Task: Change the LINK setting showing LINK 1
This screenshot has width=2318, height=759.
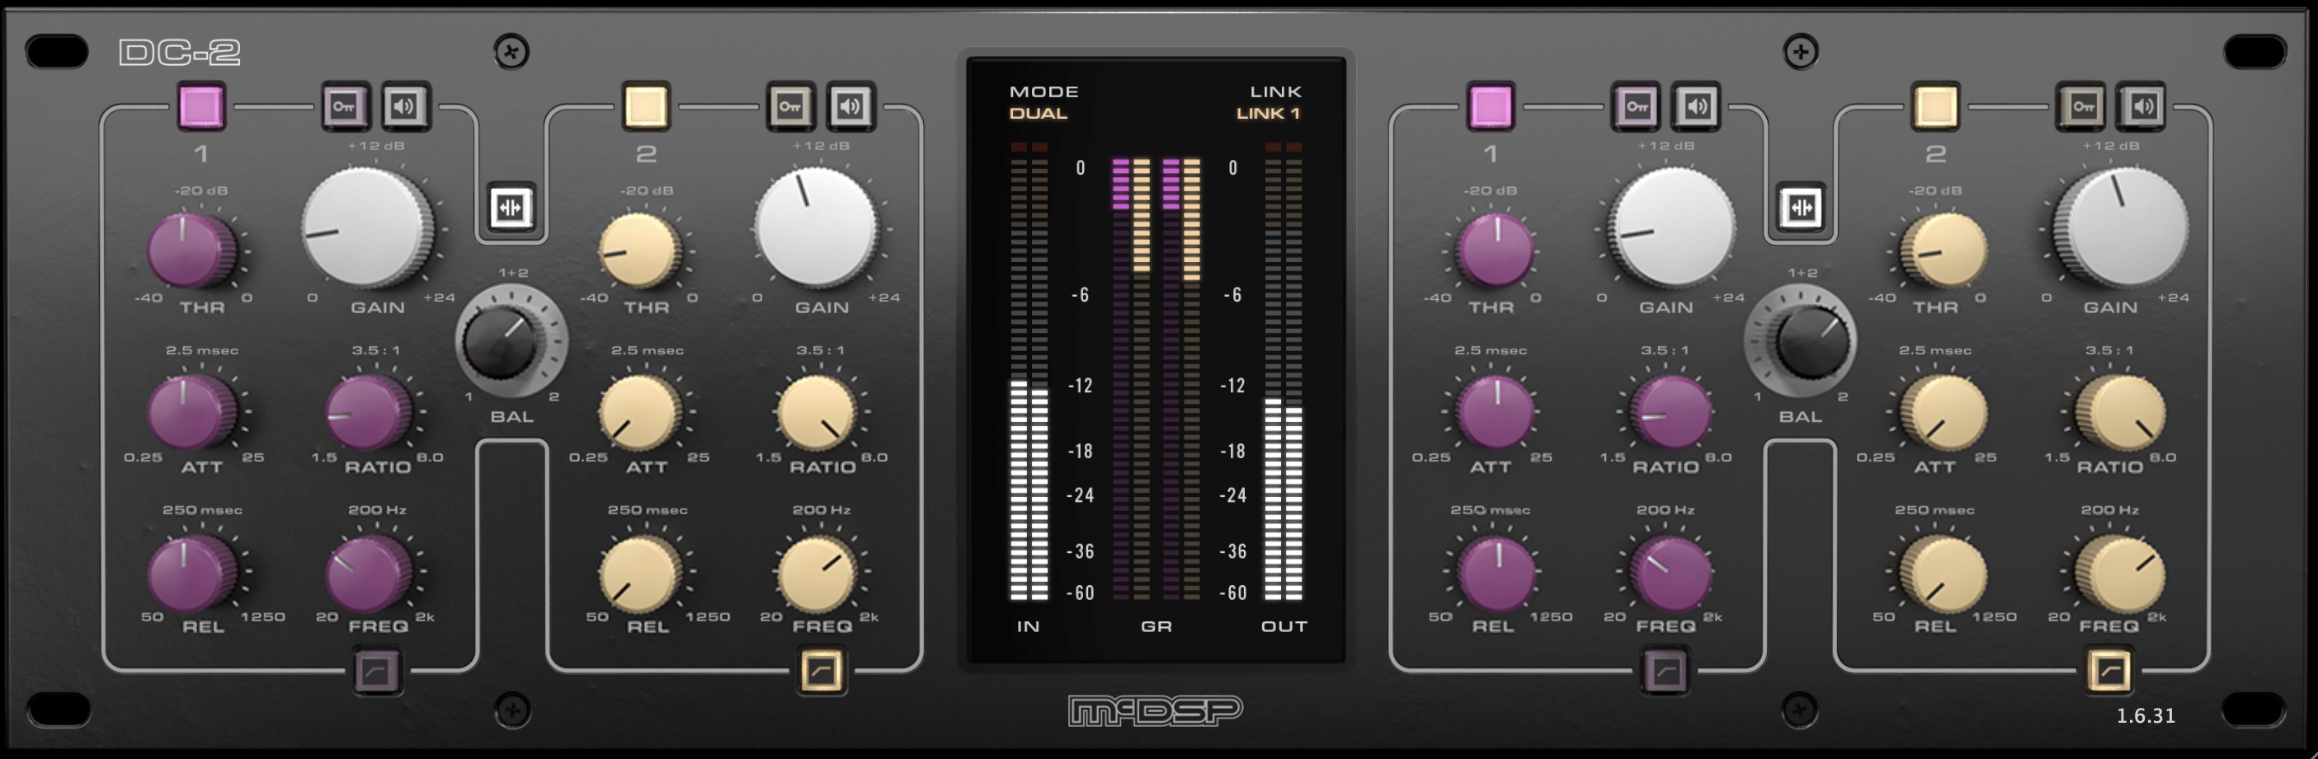Action: [1267, 113]
